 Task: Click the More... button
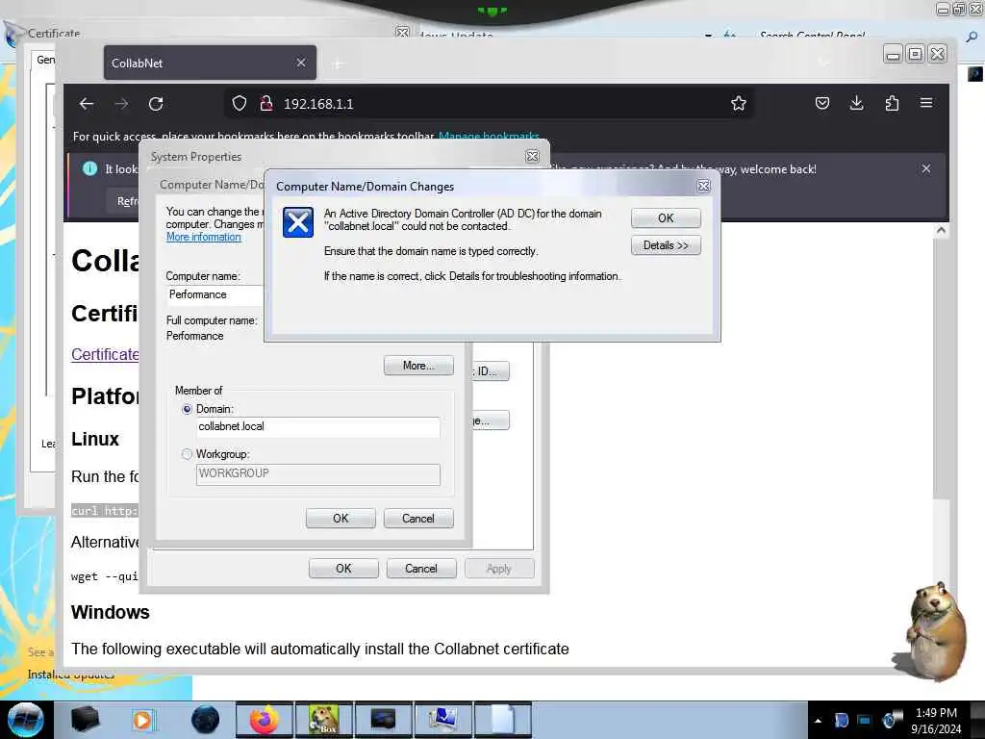tap(418, 366)
